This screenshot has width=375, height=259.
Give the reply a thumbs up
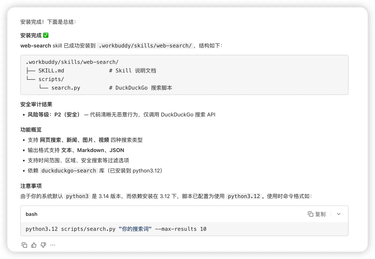click(x=34, y=245)
